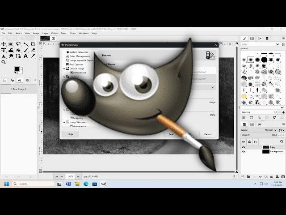Delete the selected layer
This screenshot has height=215, width=286.
coord(283,177)
